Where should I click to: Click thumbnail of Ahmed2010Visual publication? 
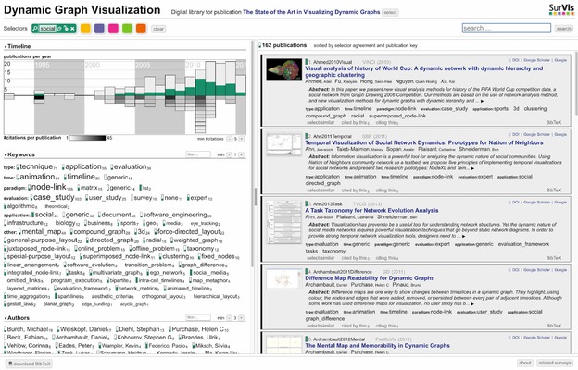(283, 69)
